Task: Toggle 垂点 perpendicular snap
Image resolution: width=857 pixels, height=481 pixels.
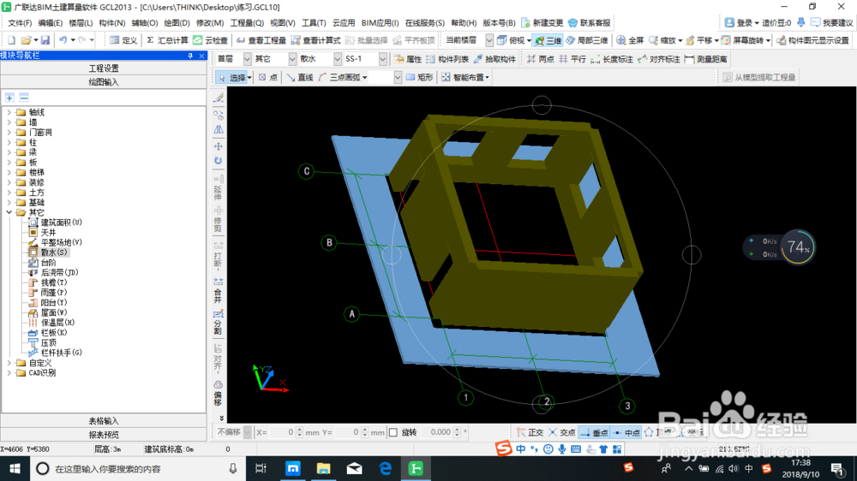Action: [594, 432]
